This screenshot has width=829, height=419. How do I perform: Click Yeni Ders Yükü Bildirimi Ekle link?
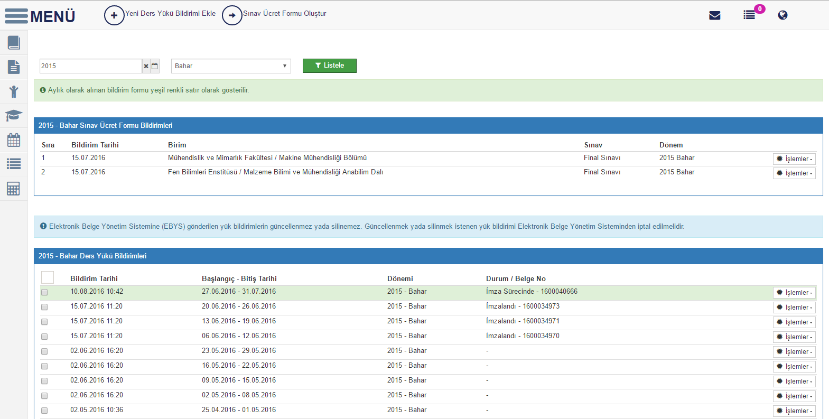[x=170, y=14]
